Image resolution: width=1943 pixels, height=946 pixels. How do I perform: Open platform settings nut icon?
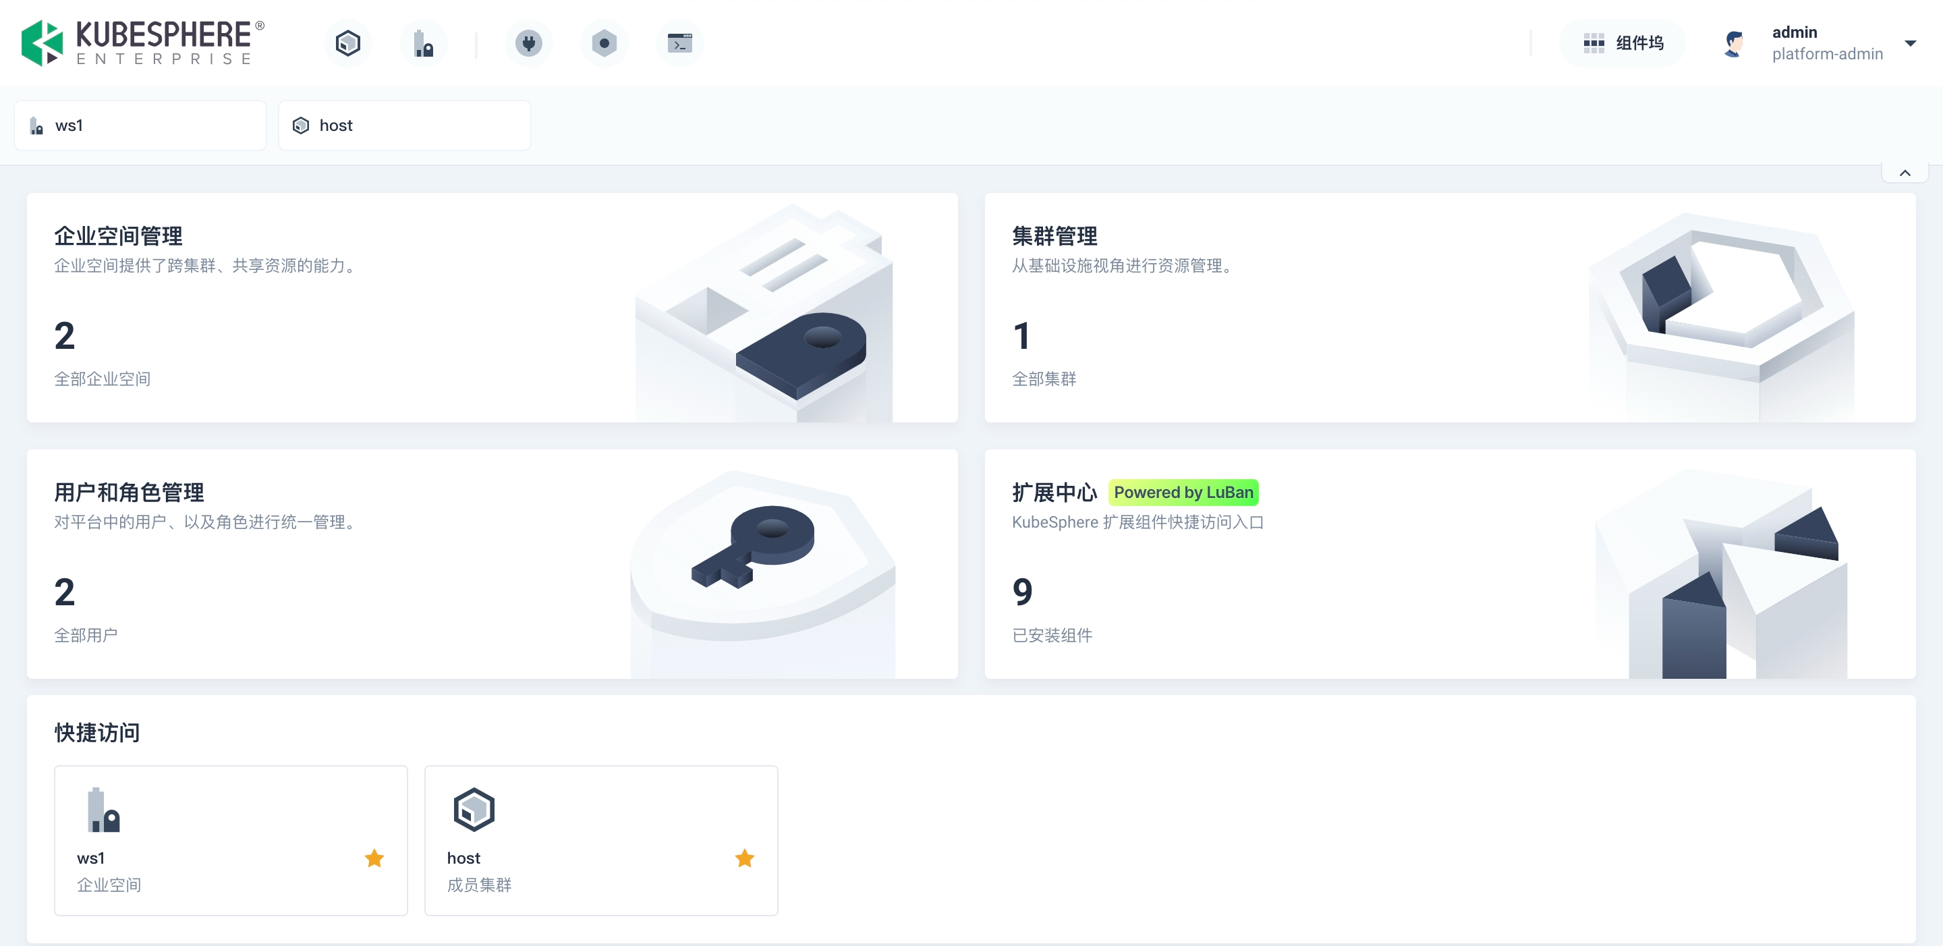(x=604, y=43)
